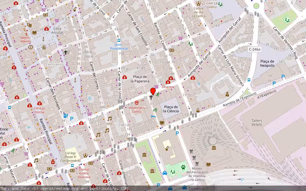The image size is (306, 191).
Task: Click the 'Casa Arrufat' label
Action: pyautogui.click(x=57, y=31)
